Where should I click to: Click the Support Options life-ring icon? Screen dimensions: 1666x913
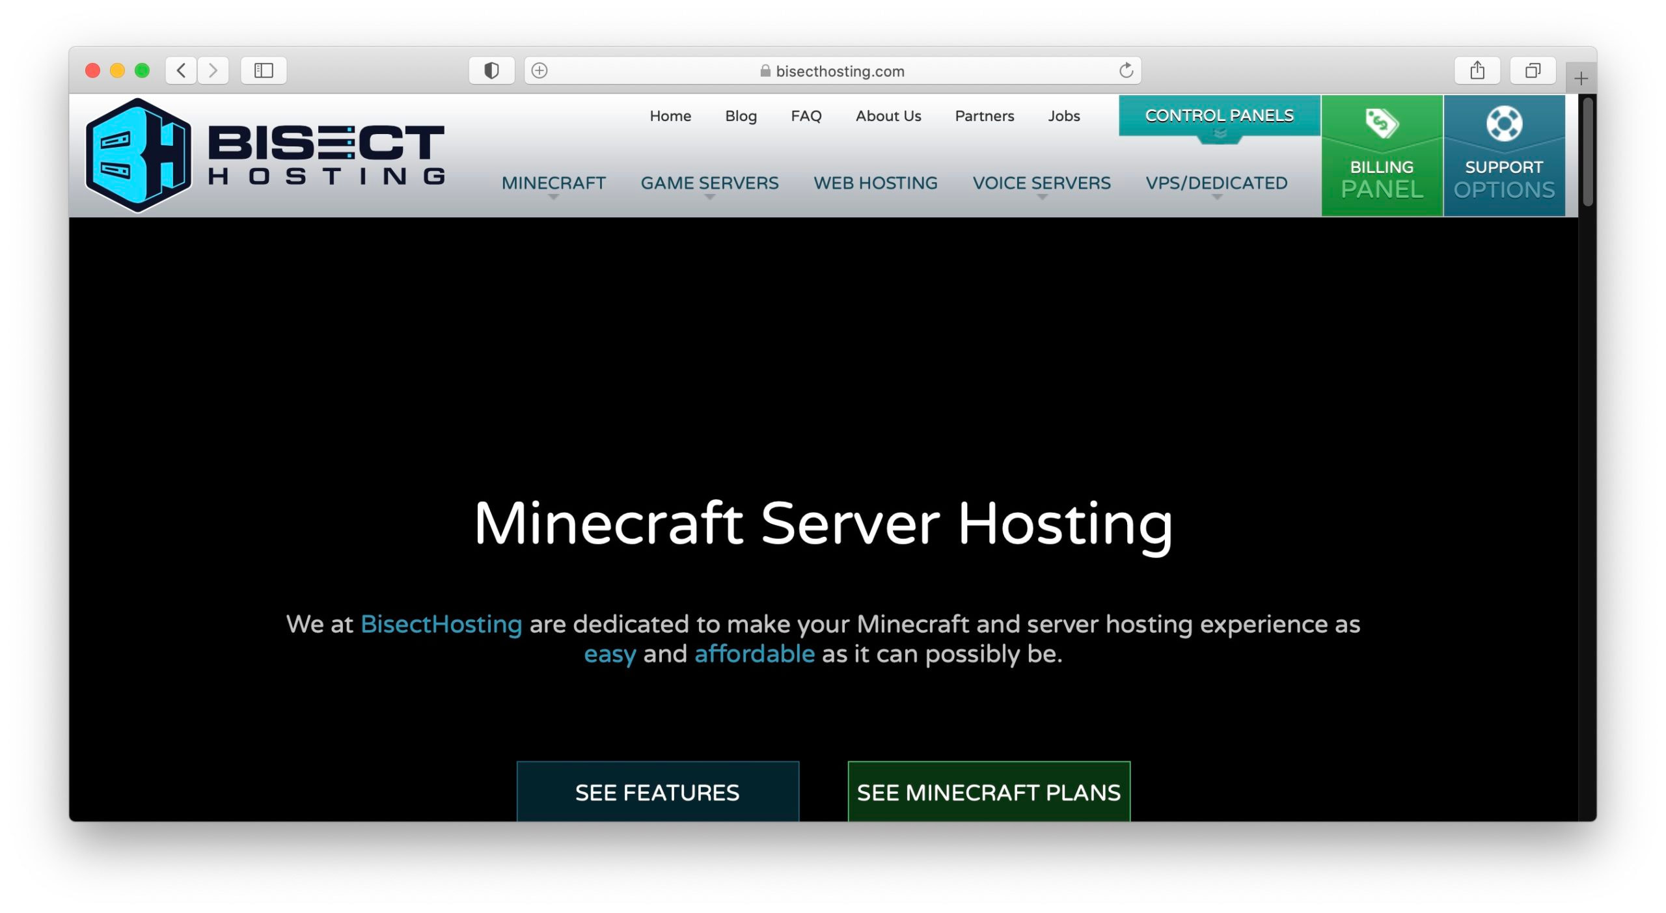1505,122
